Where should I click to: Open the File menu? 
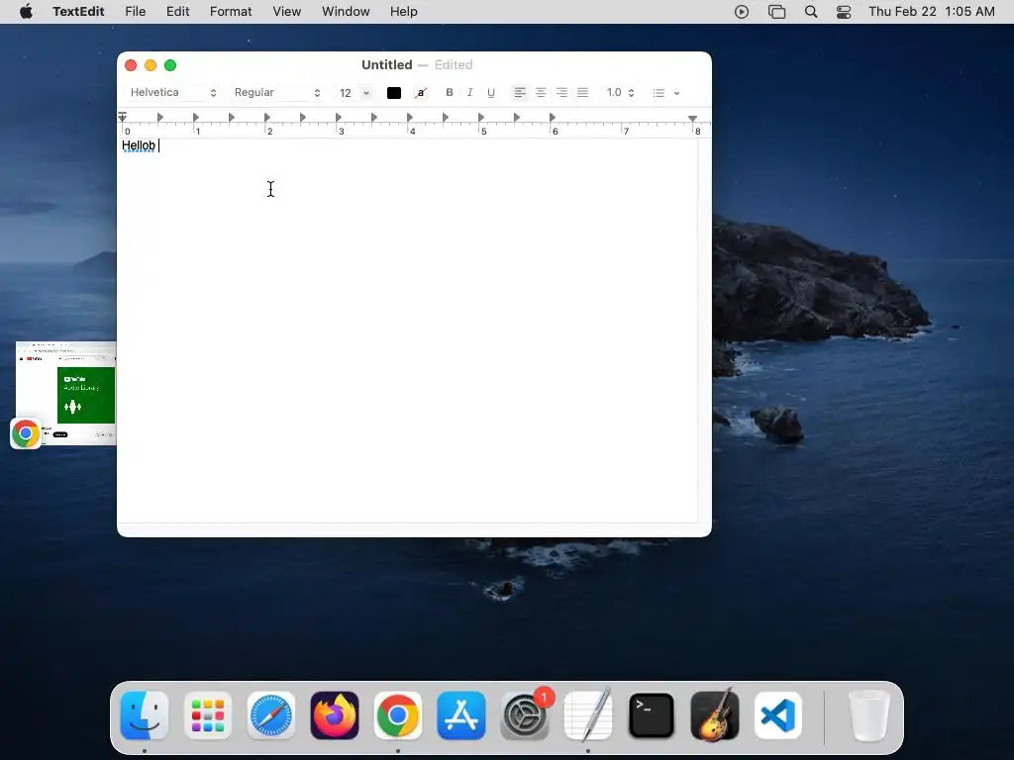coord(135,12)
